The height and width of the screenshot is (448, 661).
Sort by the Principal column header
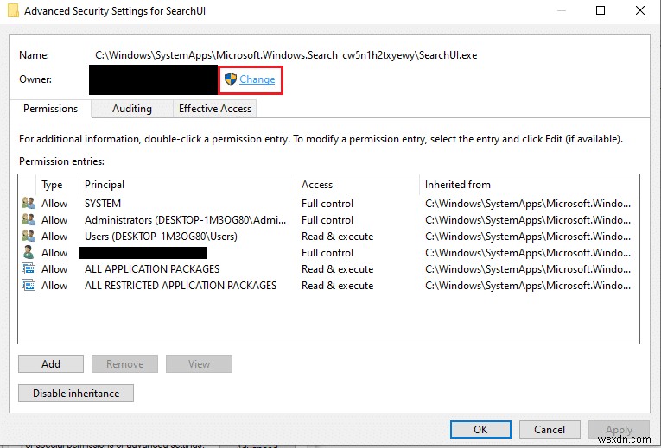click(x=187, y=185)
